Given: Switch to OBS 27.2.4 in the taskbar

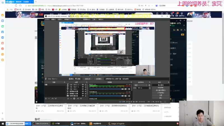Looking at the screenshot, I should point(41,123).
